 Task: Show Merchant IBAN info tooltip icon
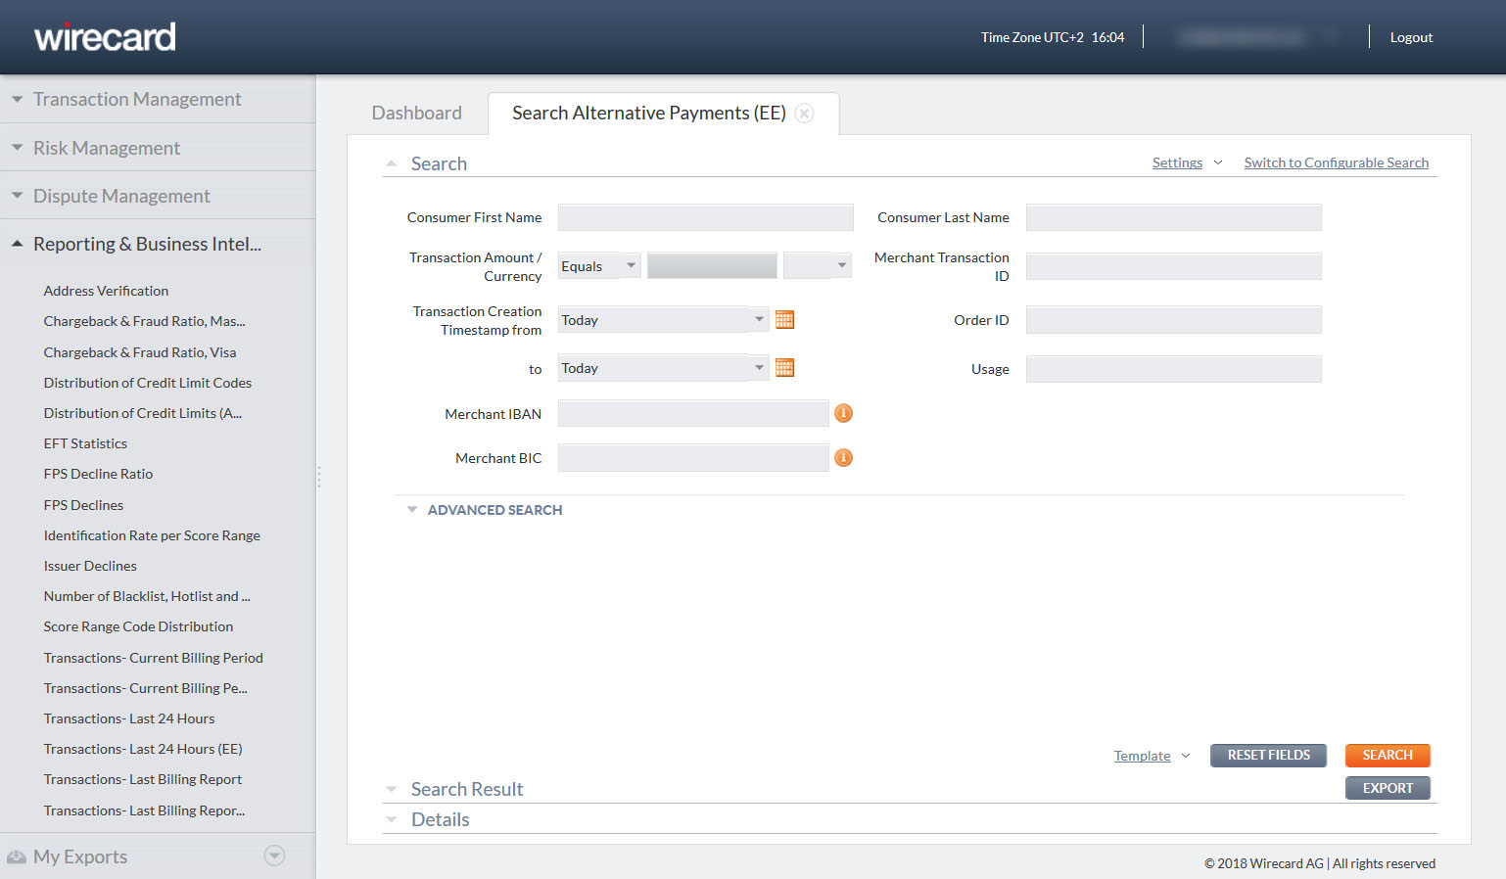843,413
